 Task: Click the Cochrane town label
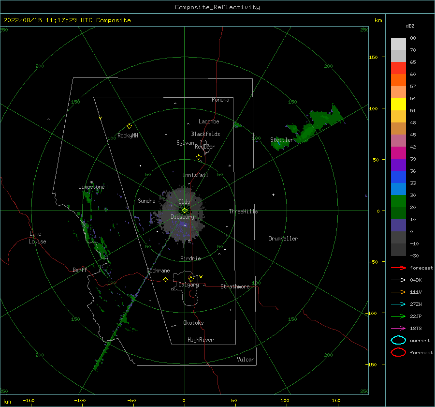pos(158,271)
